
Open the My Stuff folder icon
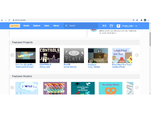click(111, 26)
